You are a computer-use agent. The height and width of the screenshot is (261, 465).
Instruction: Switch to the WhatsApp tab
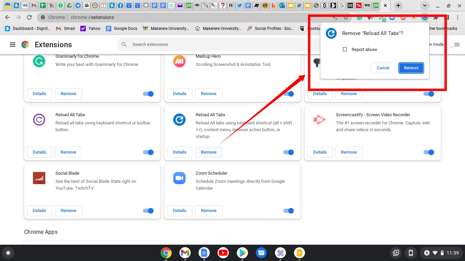(x=60, y=5)
